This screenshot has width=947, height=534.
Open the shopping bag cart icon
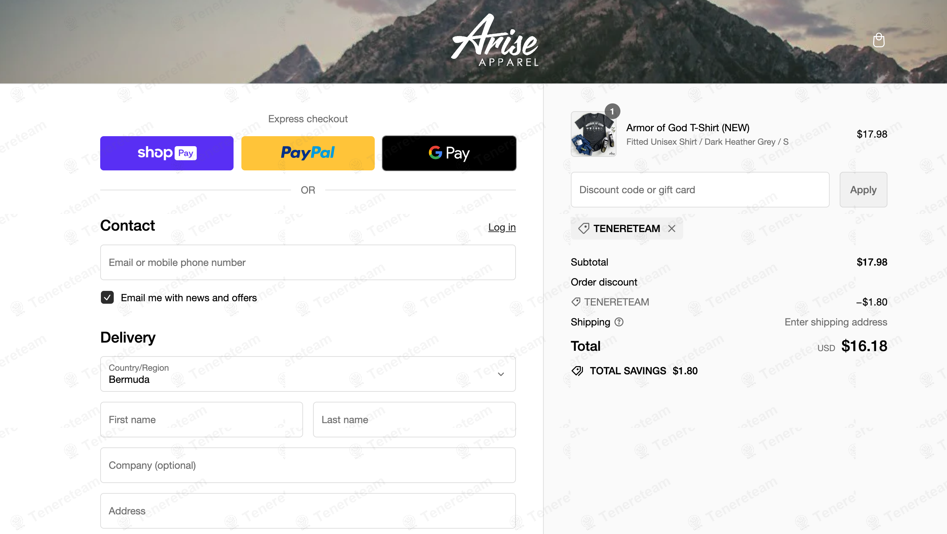[878, 40]
